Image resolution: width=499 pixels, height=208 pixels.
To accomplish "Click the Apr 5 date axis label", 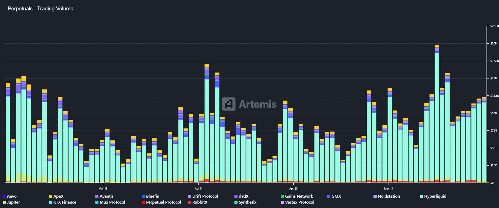I will click(198, 188).
